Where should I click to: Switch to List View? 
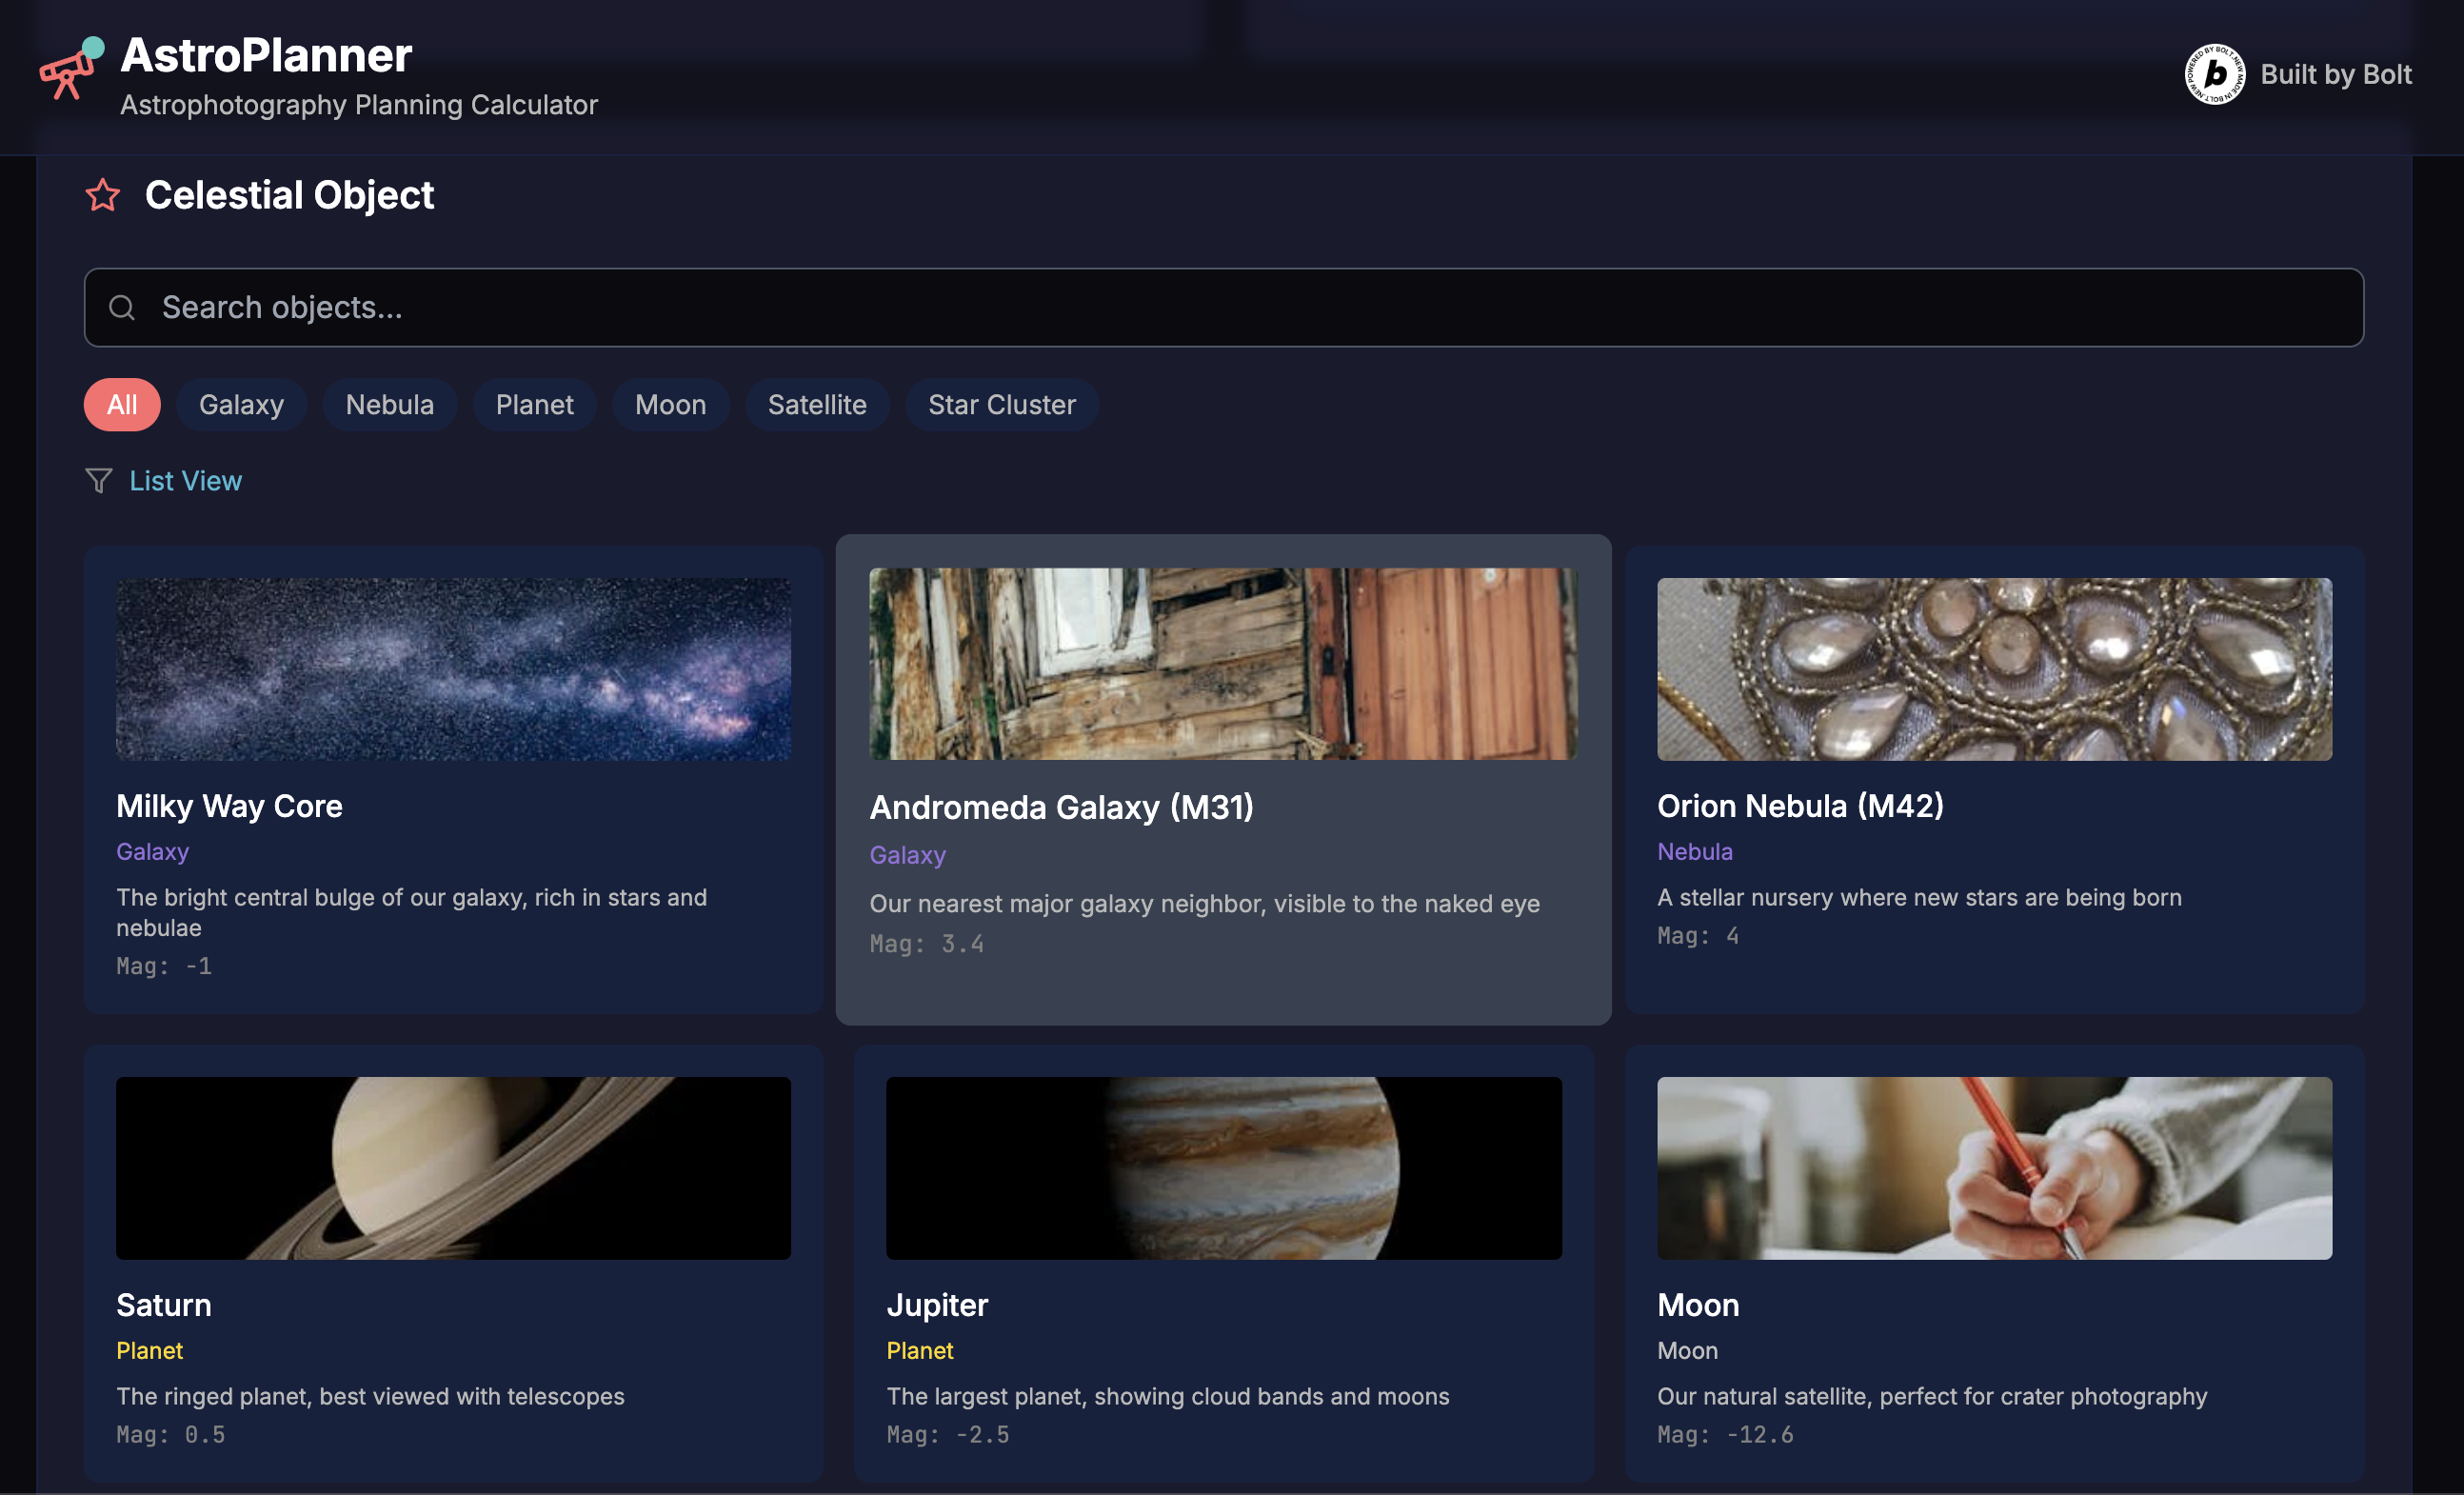186,481
